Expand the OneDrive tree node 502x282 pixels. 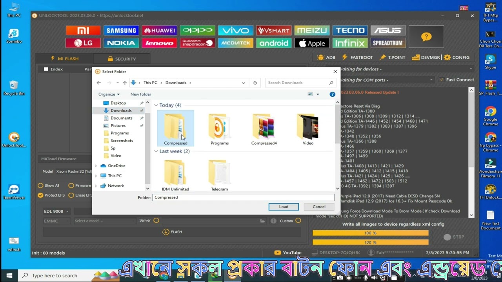(96, 166)
